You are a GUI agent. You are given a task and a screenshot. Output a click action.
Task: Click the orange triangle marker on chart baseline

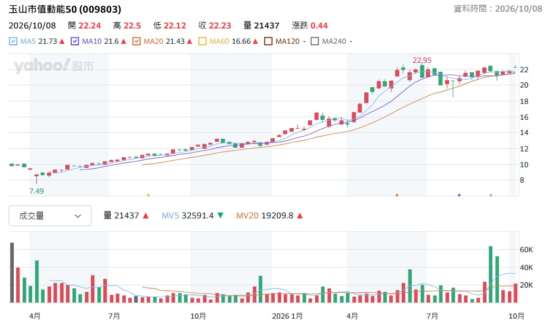(x=397, y=195)
